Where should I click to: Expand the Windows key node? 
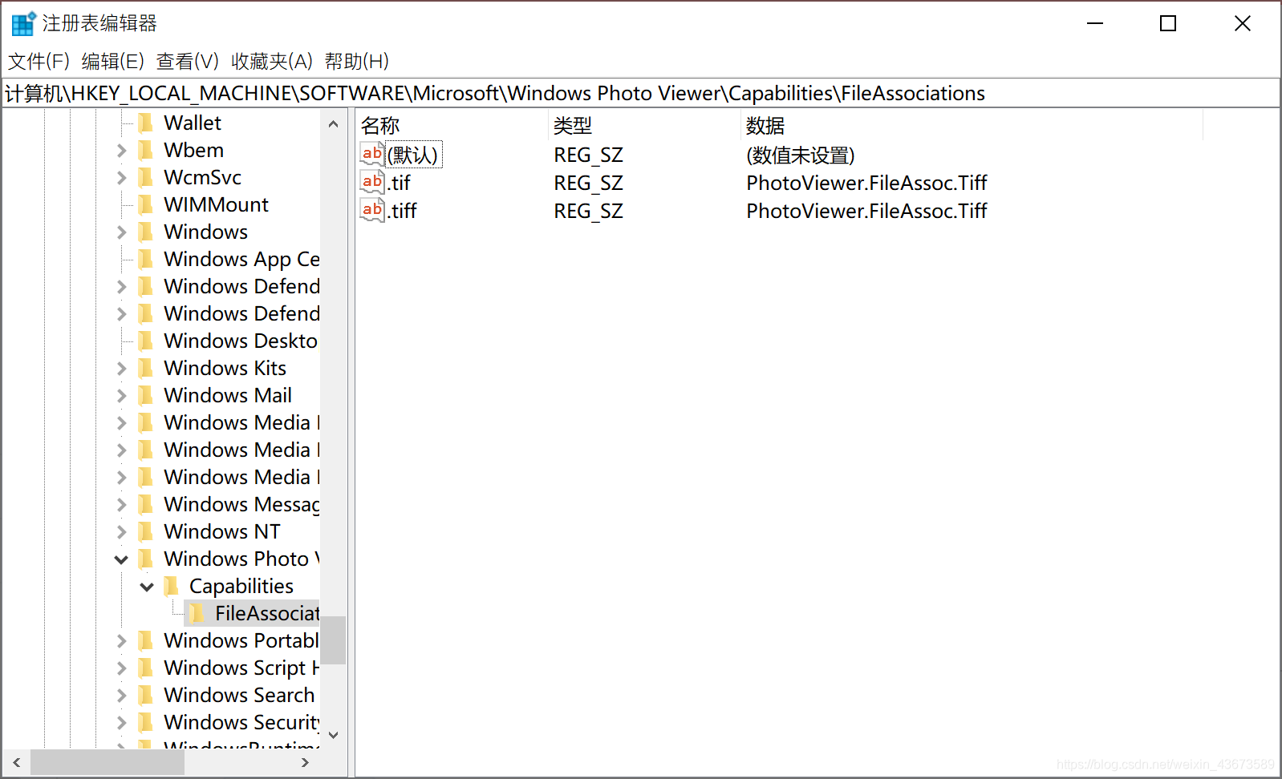(x=121, y=232)
